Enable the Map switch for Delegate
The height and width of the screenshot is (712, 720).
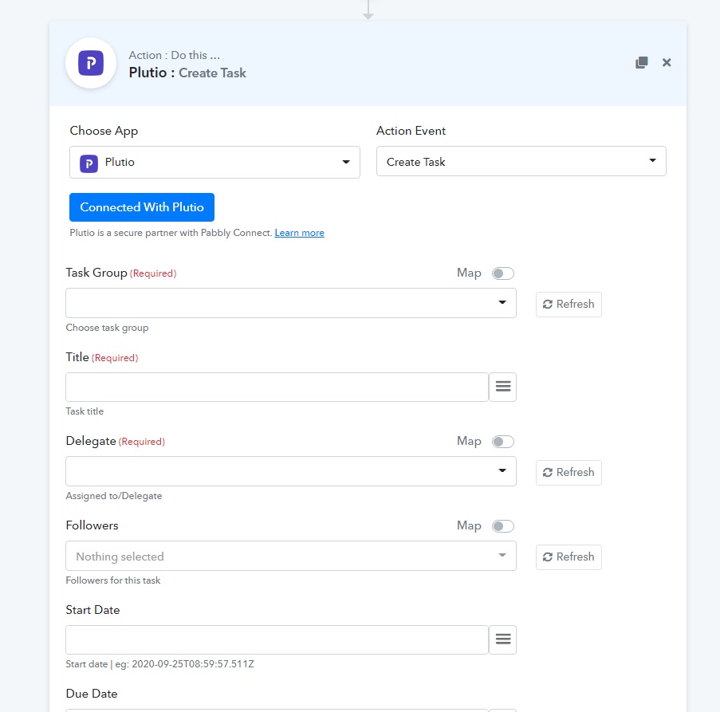tap(503, 442)
